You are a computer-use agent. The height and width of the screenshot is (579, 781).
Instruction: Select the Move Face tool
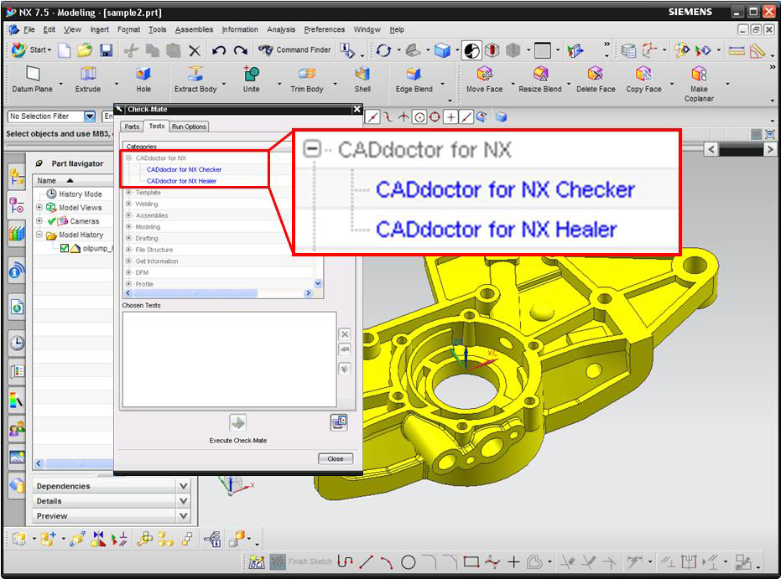[484, 75]
